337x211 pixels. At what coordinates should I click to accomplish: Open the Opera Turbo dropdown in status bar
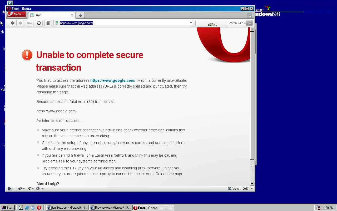pos(39,189)
